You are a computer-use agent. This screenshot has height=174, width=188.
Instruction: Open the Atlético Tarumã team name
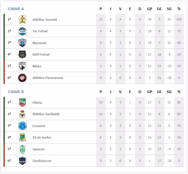pyautogui.click(x=45, y=20)
